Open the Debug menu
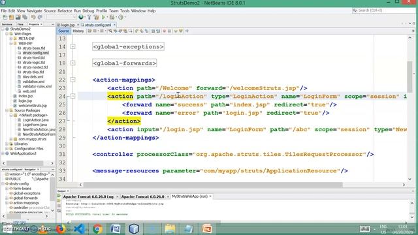This screenshot has width=418, height=235. (88, 11)
